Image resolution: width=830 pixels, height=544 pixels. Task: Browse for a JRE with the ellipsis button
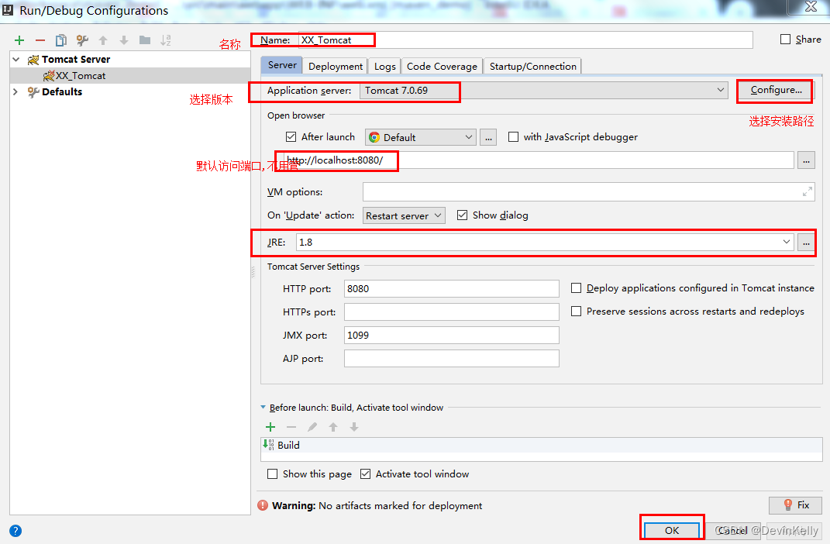(806, 243)
